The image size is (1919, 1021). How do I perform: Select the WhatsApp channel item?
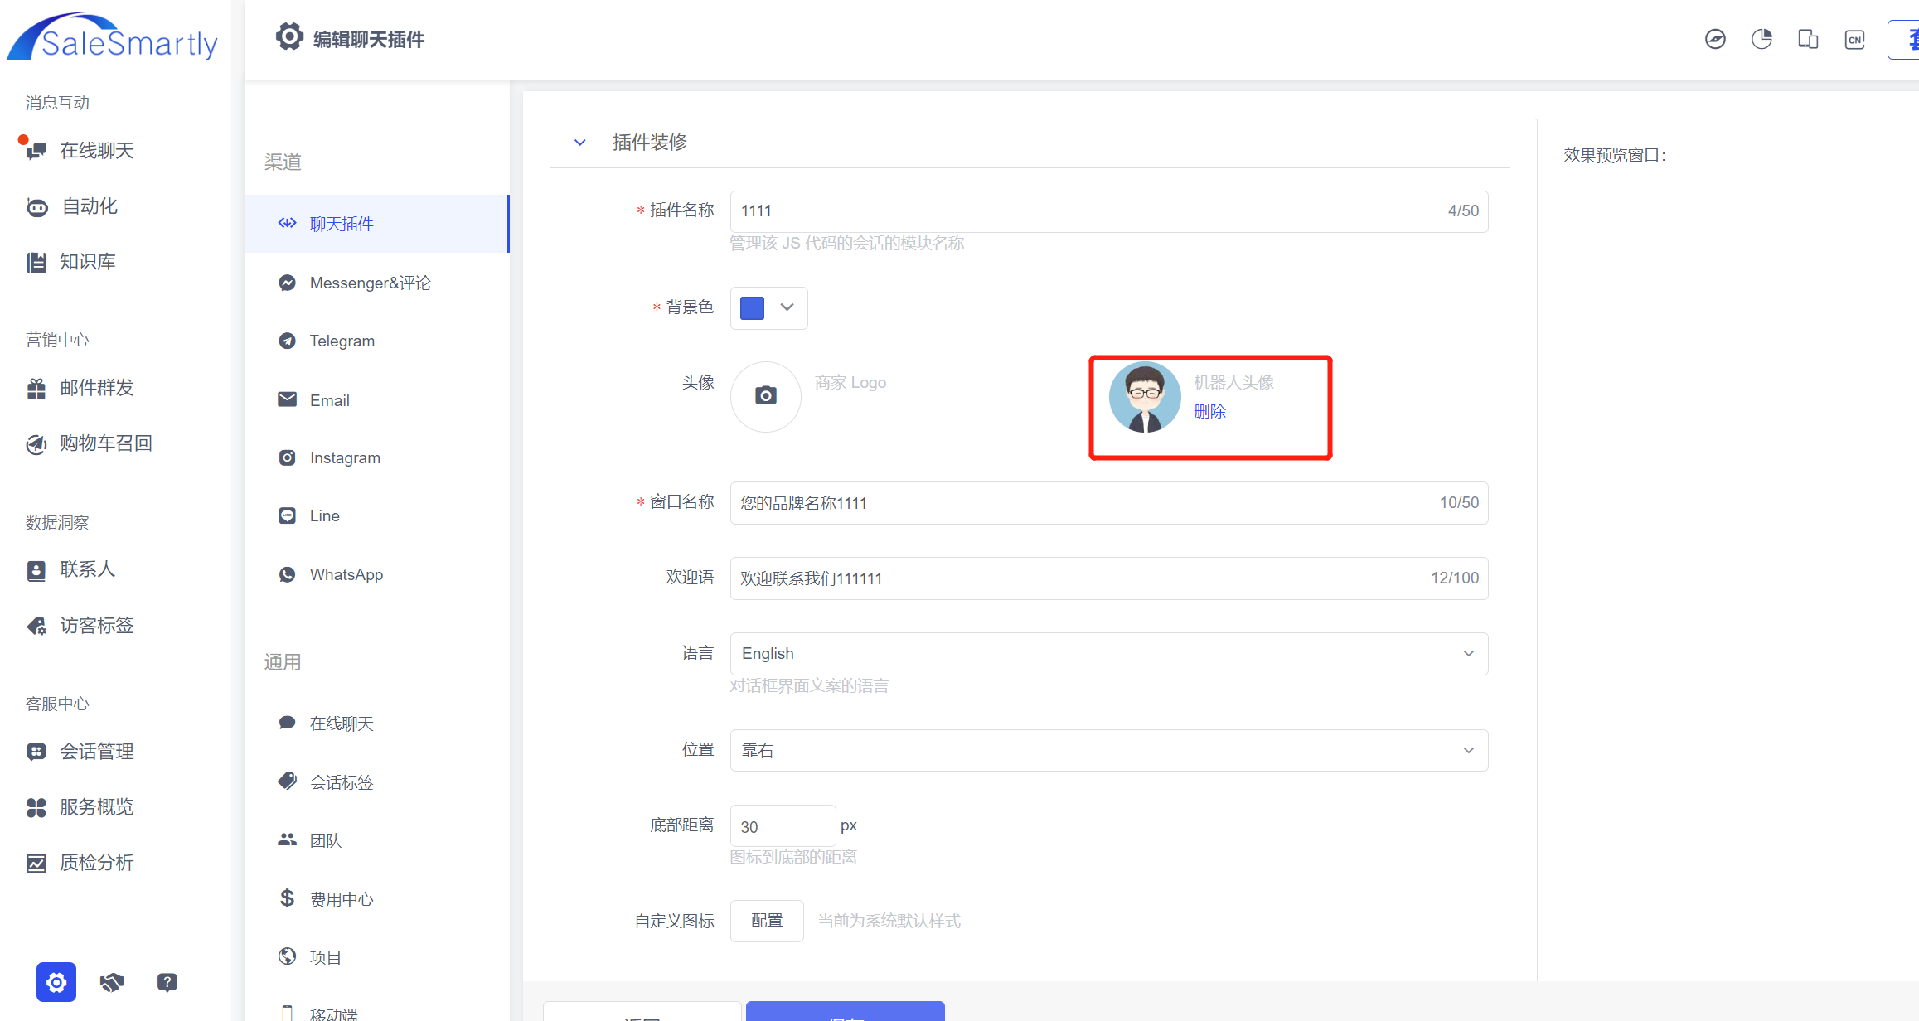(346, 575)
